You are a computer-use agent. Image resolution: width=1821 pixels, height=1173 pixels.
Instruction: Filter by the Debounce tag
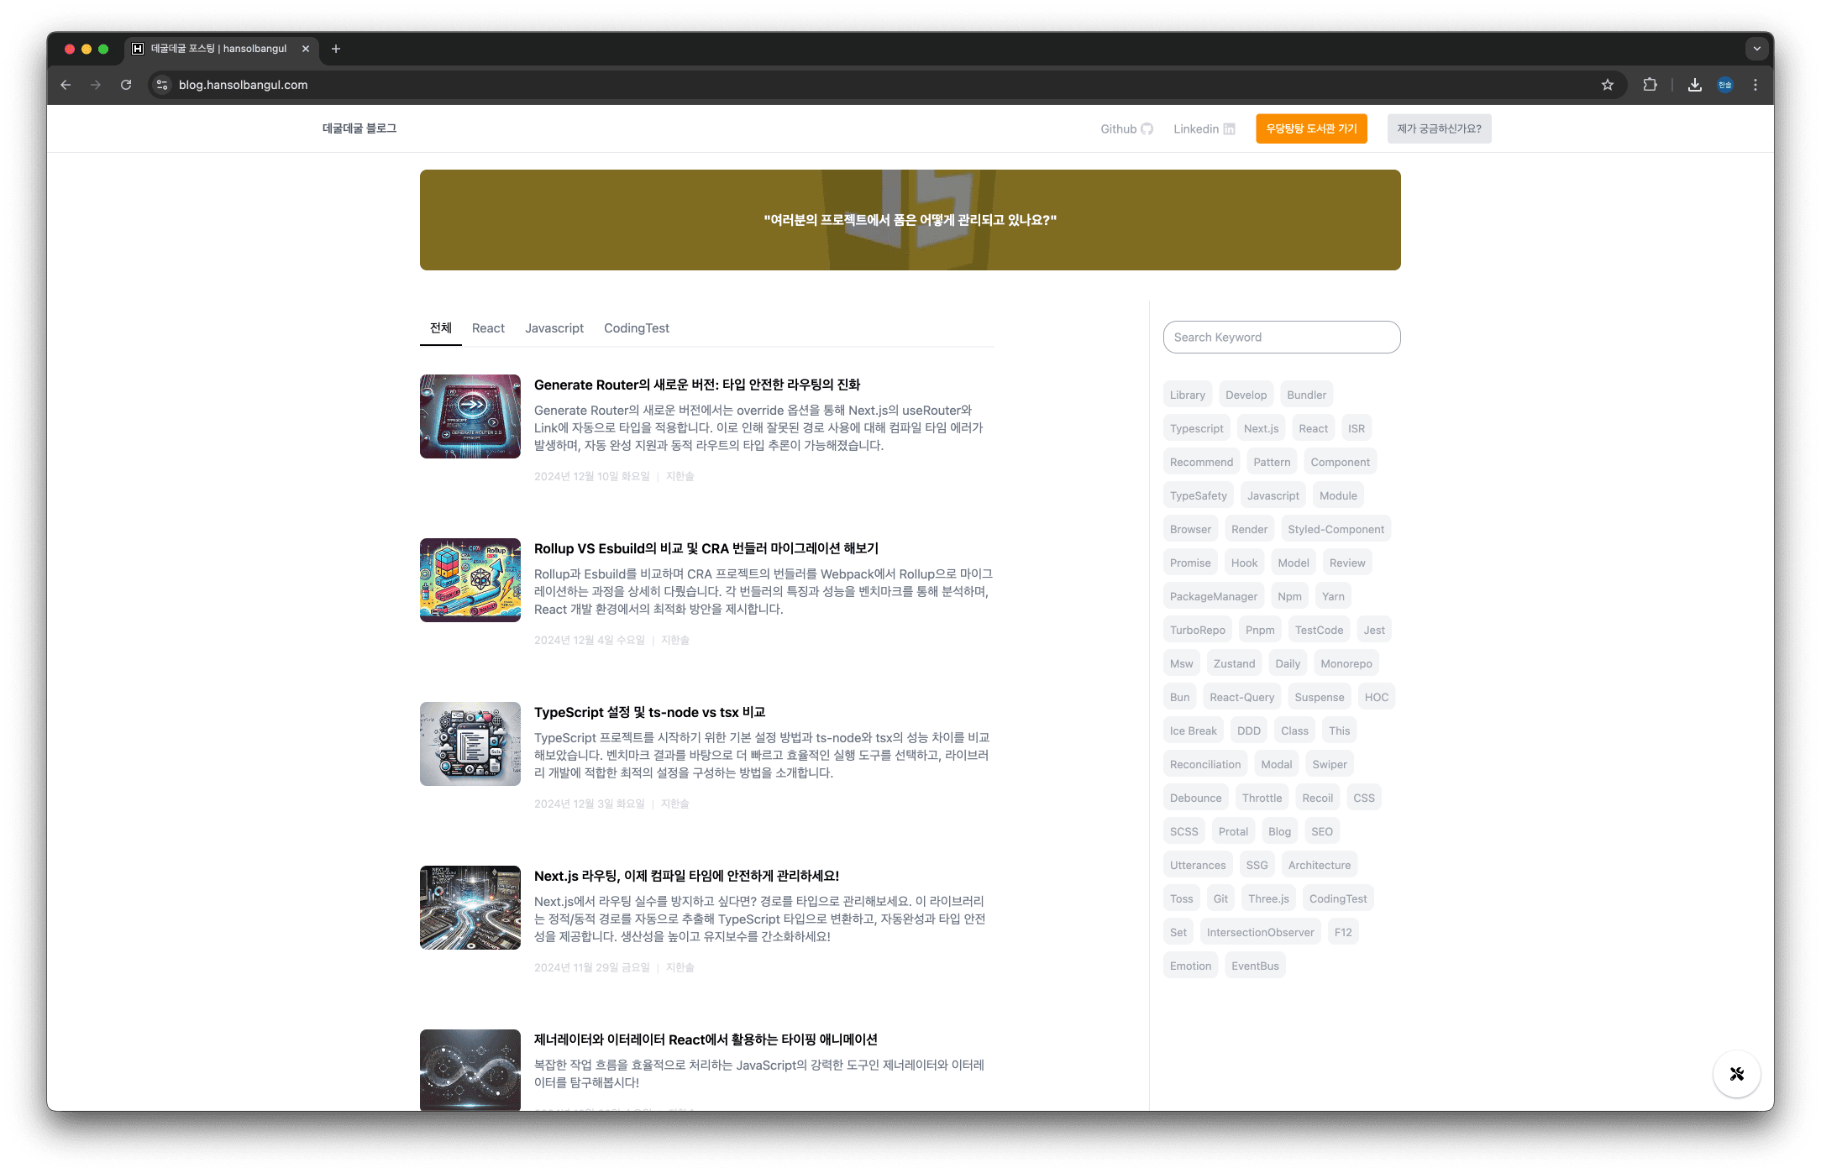[x=1196, y=798]
